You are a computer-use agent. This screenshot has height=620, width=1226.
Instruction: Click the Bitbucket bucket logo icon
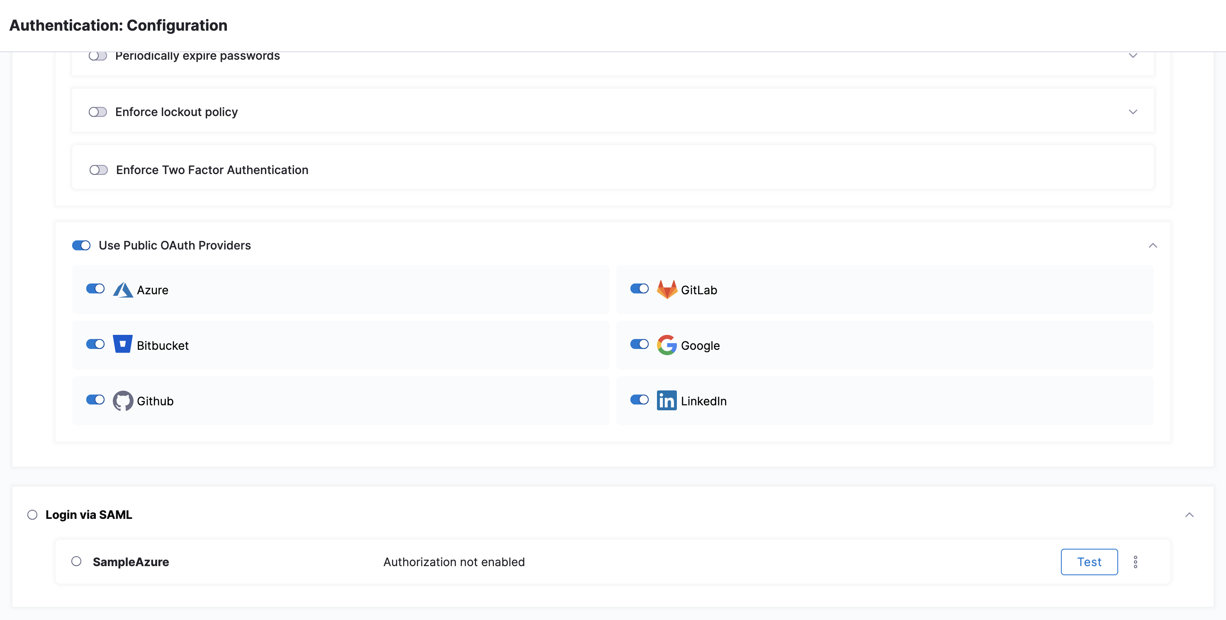point(122,344)
